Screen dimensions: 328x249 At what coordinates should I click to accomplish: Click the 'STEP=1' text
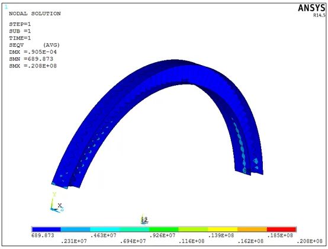pyautogui.click(x=20, y=24)
